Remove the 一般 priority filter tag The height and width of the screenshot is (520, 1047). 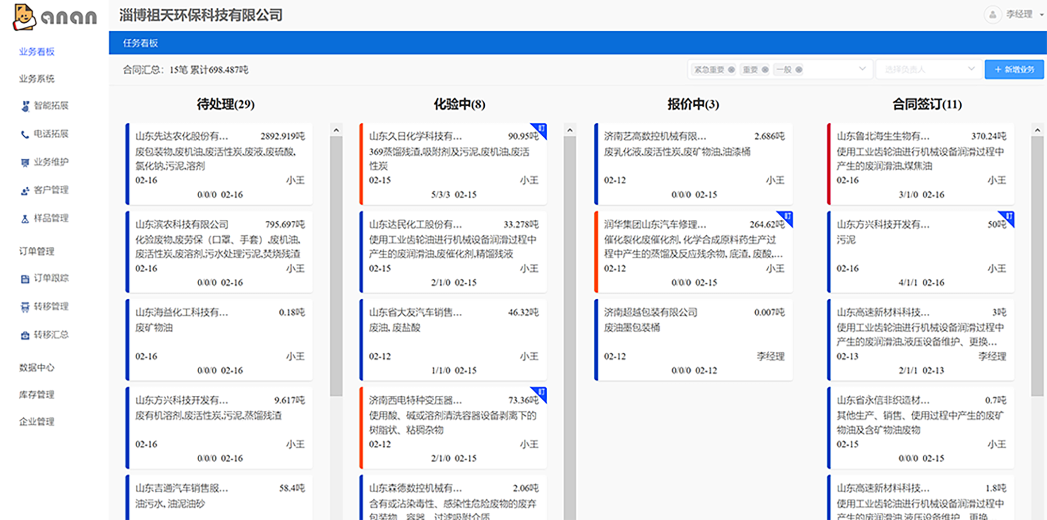[799, 70]
